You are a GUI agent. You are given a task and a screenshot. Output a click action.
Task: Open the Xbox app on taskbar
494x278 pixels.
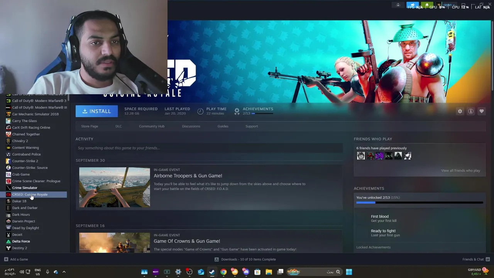point(167,272)
